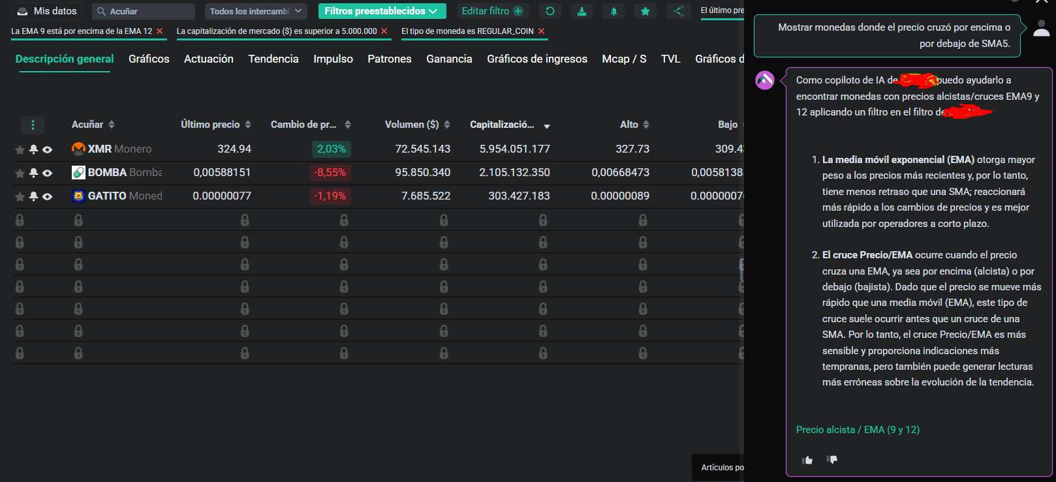Toggle watch eye for GATITO
The height and width of the screenshot is (482, 1056).
(47, 196)
